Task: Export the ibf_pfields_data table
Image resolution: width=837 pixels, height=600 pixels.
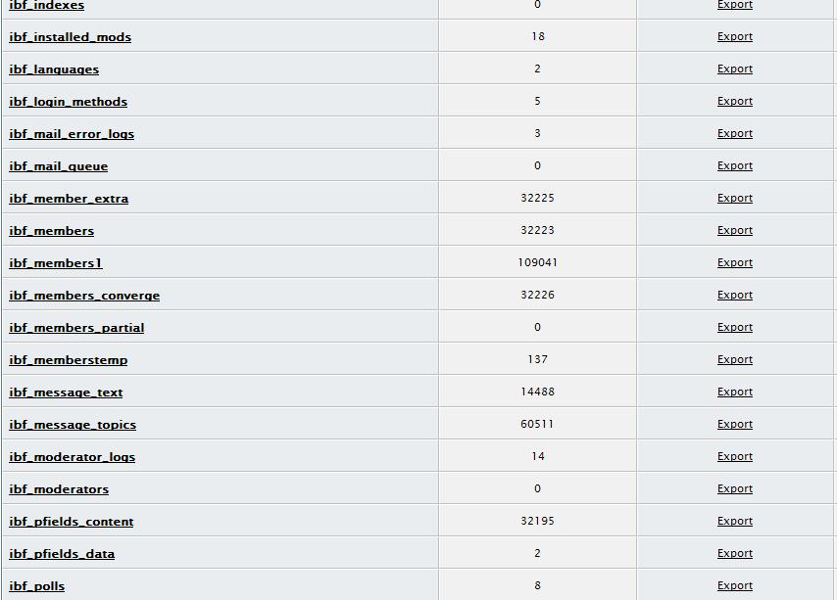Action: pyautogui.click(x=734, y=553)
